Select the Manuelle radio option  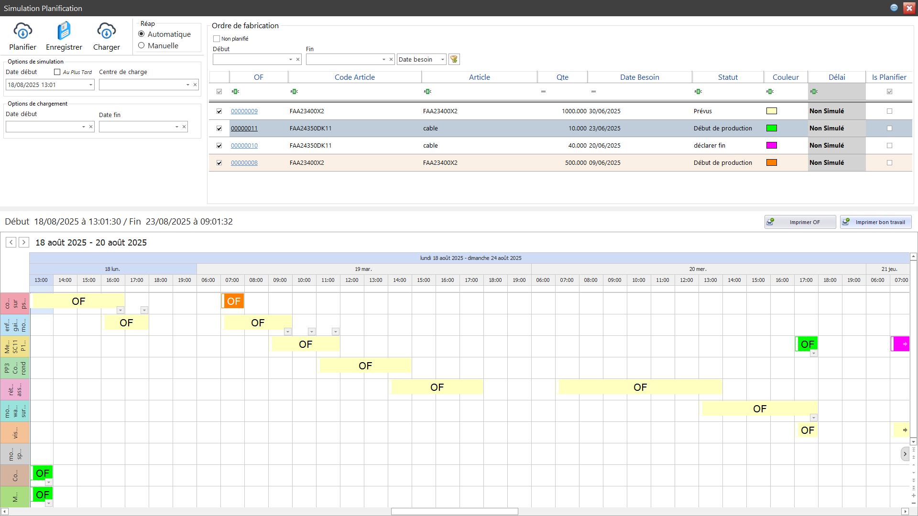click(142, 45)
